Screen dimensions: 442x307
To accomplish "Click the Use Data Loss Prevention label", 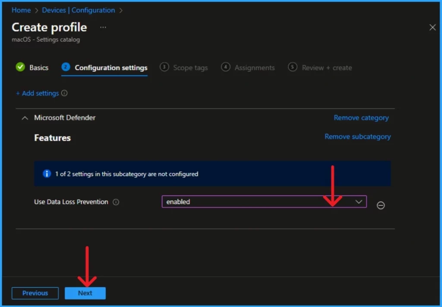I will (x=71, y=202).
